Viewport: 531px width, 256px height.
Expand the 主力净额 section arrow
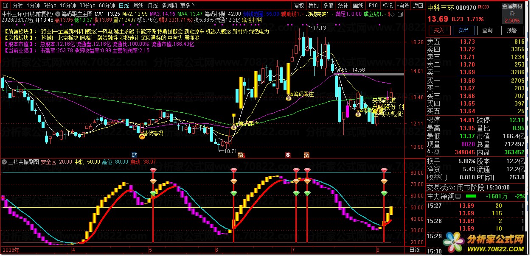coord(458,197)
